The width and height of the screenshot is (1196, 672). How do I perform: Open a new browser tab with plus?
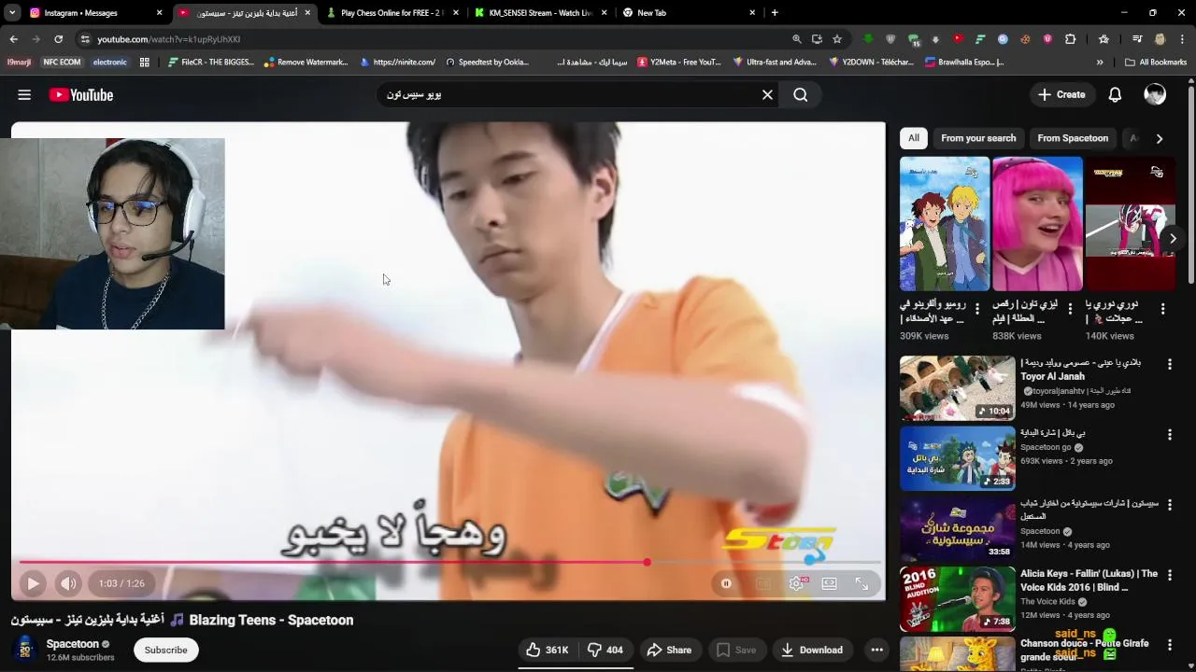pos(775,13)
